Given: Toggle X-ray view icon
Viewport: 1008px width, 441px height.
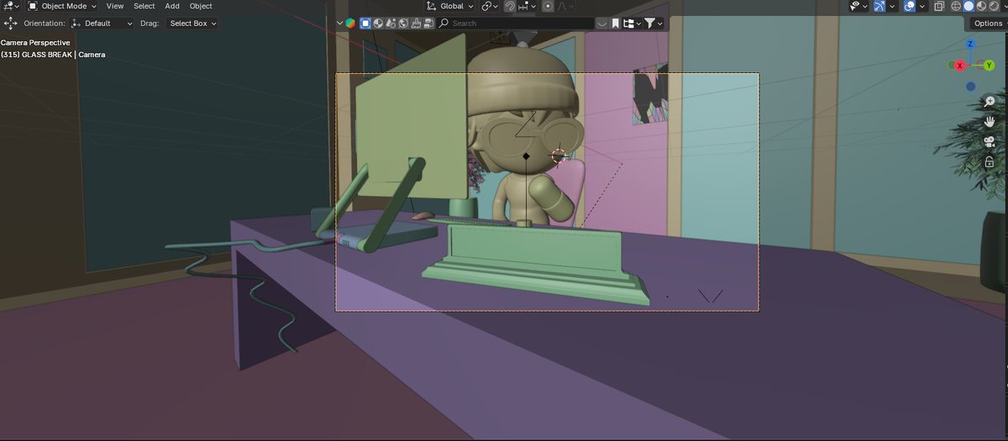Looking at the screenshot, I should pos(939,6).
